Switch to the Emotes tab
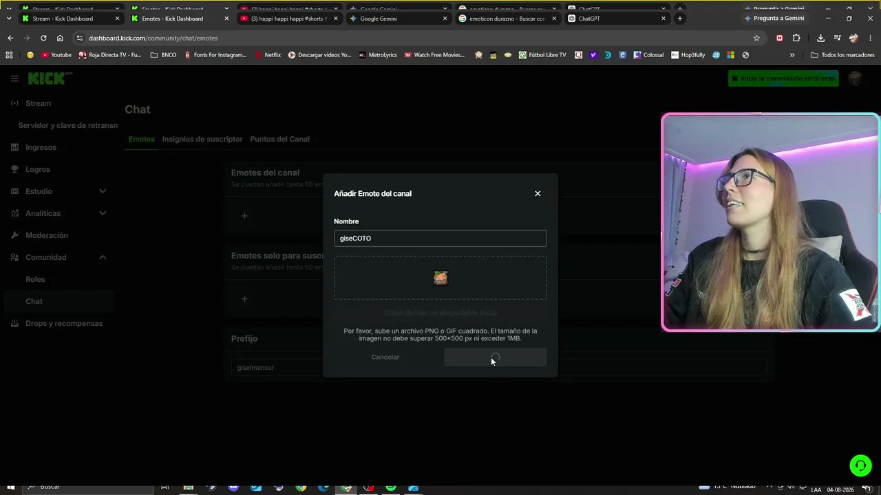 coord(141,139)
